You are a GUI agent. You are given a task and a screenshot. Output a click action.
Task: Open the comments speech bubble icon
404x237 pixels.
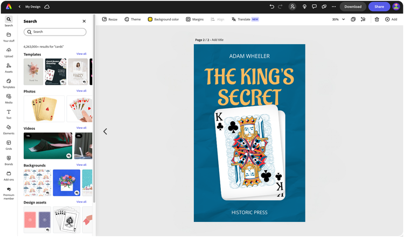point(314,6)
